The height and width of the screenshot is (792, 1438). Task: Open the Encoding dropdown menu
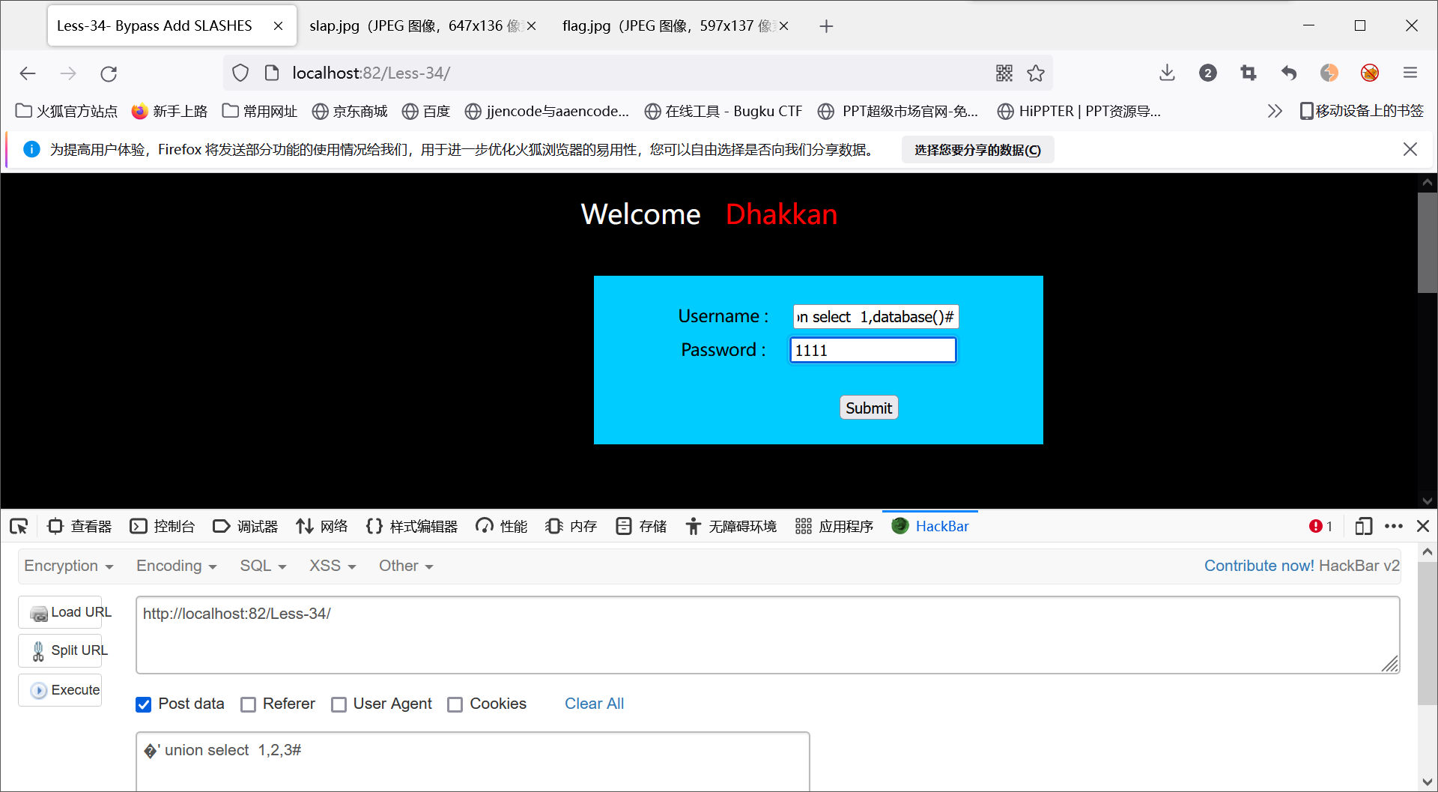coord(175,566)
